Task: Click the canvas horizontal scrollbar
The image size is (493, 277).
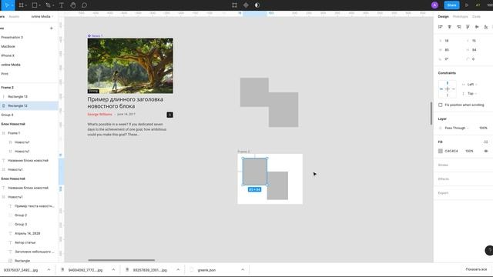Action: [x=122, y=260]
